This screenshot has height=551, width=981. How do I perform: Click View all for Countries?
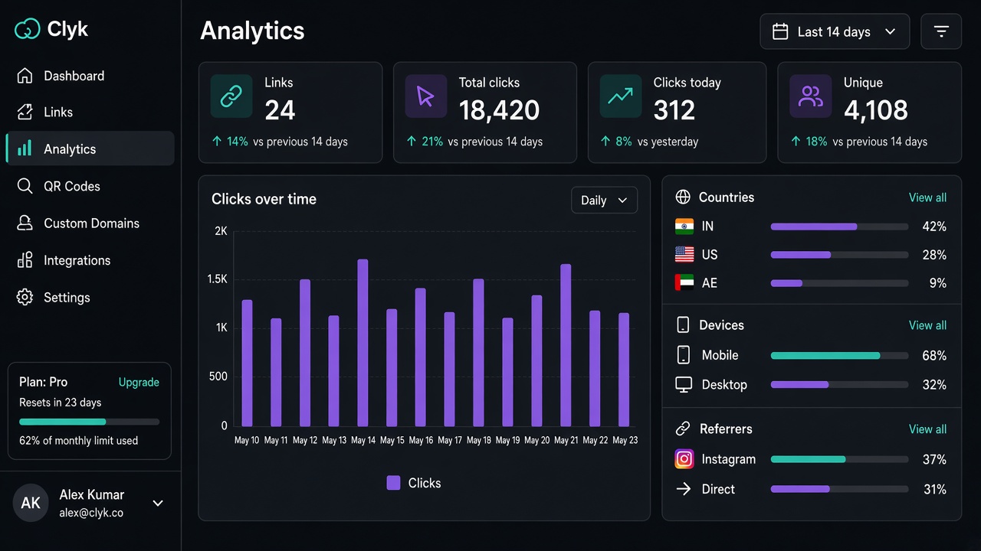(927, 197)
